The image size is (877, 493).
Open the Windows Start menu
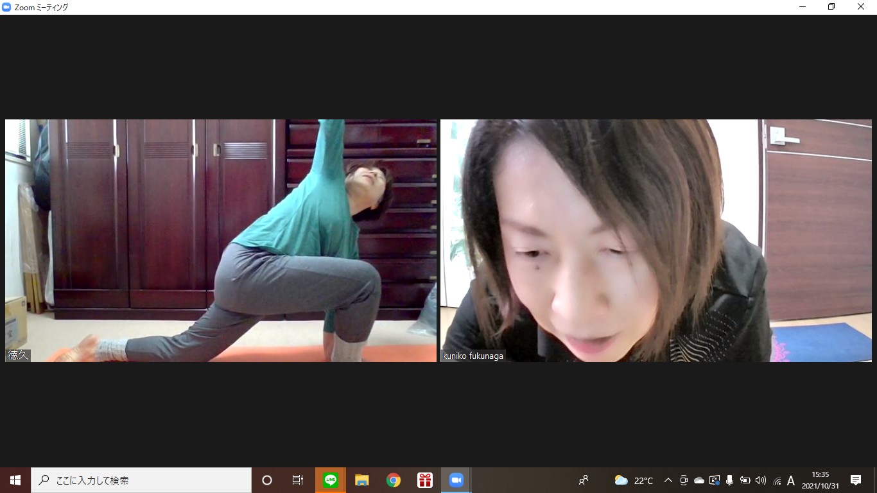(15, 480)
